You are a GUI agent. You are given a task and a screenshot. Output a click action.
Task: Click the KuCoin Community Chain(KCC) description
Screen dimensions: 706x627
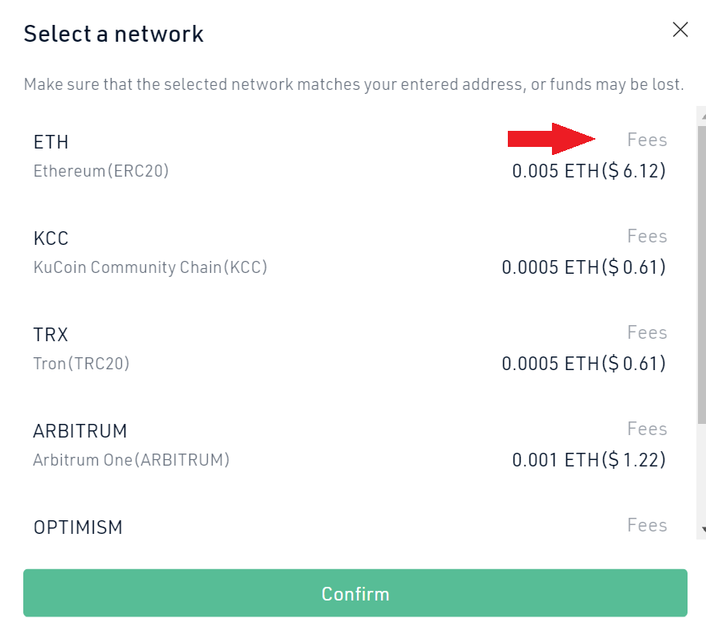point(150,267)
